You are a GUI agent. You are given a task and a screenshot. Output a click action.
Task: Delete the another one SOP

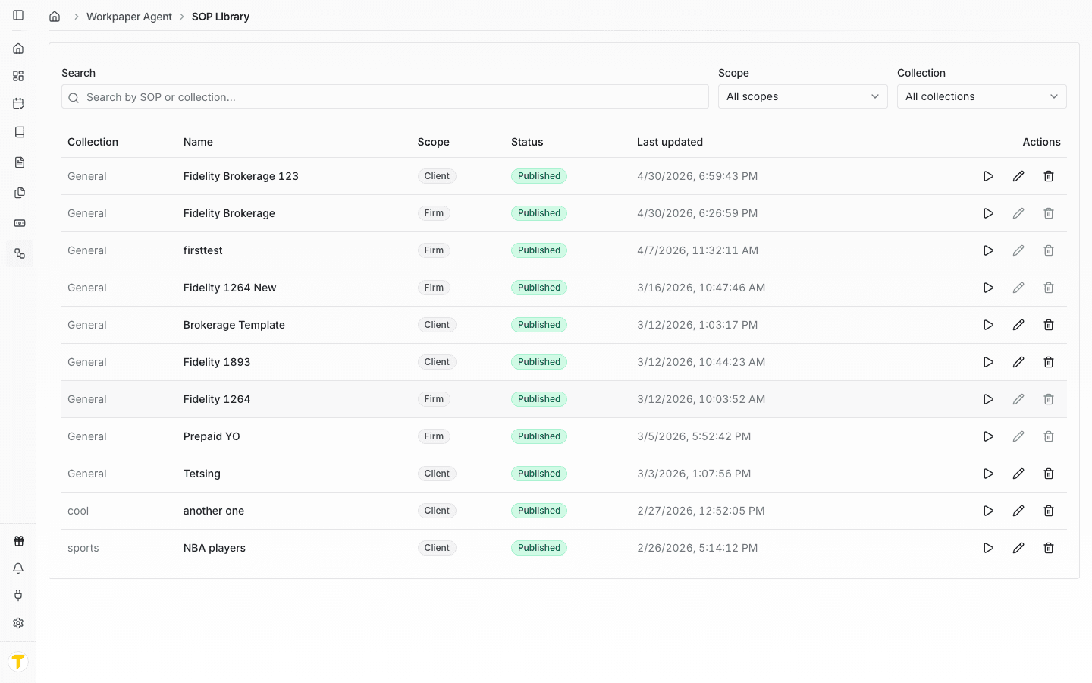[1049, 511]
